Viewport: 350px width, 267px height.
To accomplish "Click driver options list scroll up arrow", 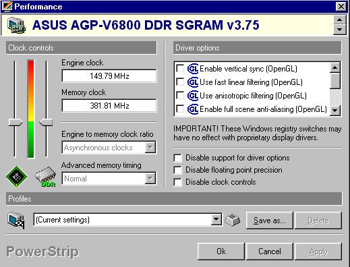I will [x=335, y=67].
